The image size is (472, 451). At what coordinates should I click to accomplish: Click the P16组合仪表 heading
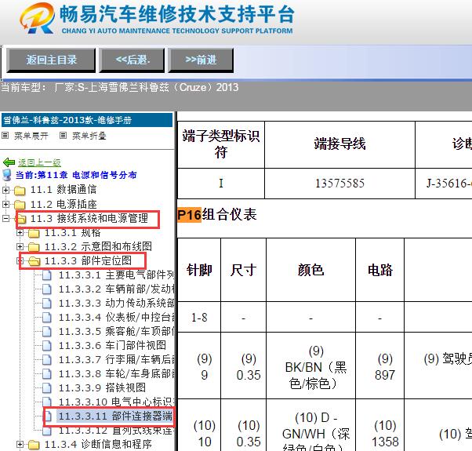pos(217,215)
